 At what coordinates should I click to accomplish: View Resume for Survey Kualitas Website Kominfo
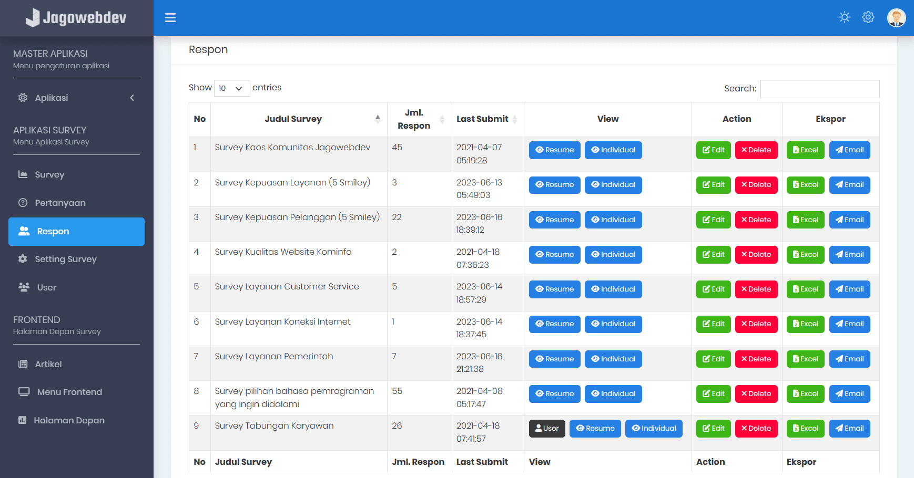point(555,255)
